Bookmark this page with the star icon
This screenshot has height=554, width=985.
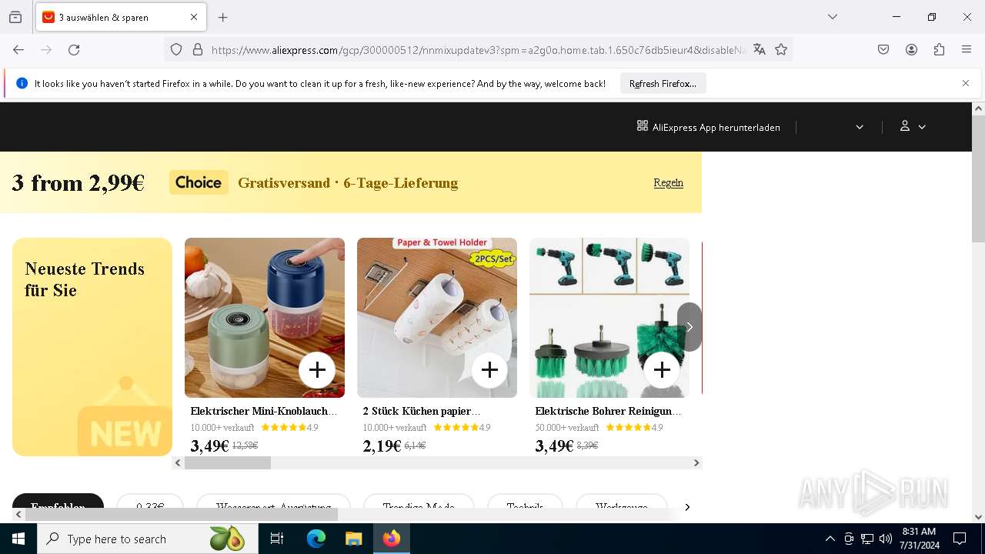click(x=782, y=50)
